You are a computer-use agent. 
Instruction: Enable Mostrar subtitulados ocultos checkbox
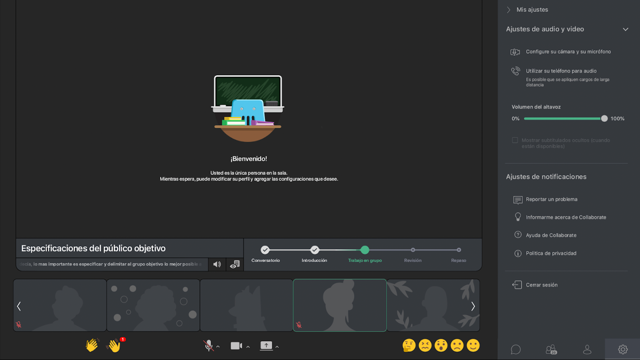pyautogui.click(x=515, y=140)
